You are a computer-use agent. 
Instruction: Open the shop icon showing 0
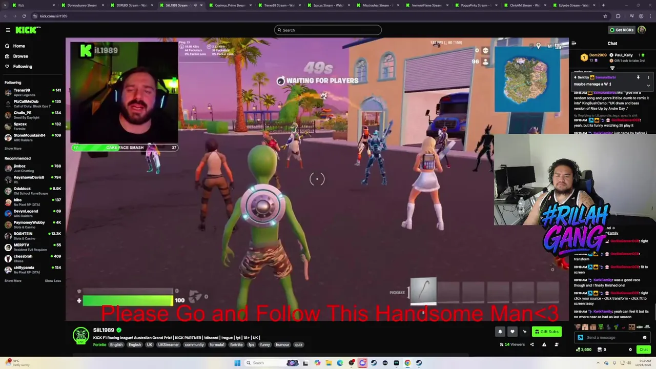601,350
